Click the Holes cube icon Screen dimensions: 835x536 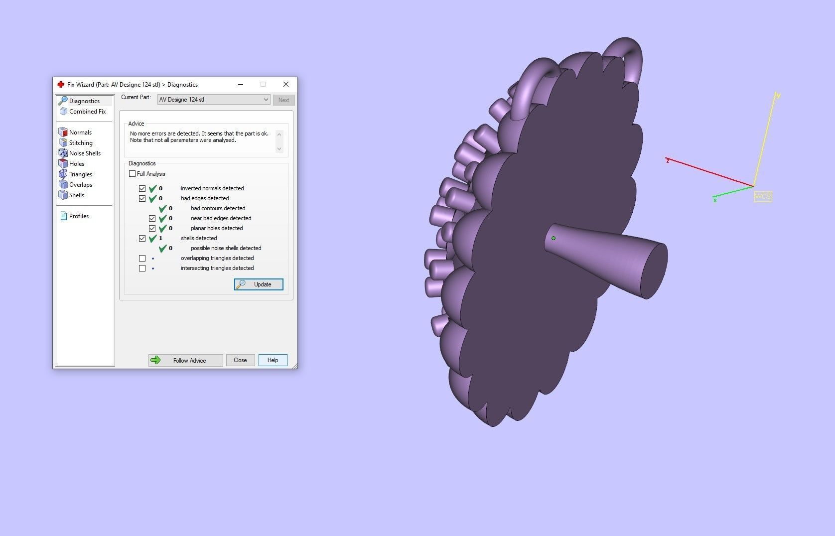63,163
